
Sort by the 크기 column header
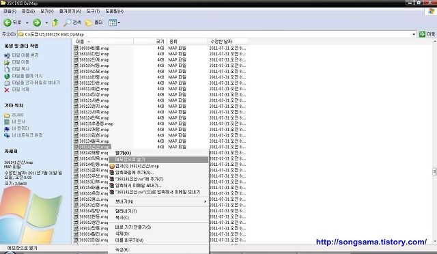150,42
